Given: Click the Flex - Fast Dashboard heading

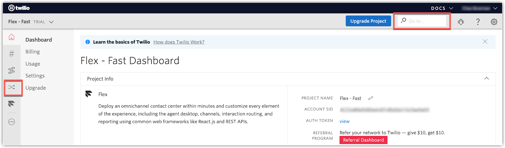Looking at the screenshot, I should [130, 61].
